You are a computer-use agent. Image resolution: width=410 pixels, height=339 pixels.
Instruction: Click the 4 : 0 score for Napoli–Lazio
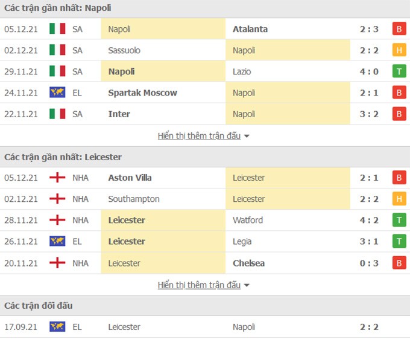(369, 71)
